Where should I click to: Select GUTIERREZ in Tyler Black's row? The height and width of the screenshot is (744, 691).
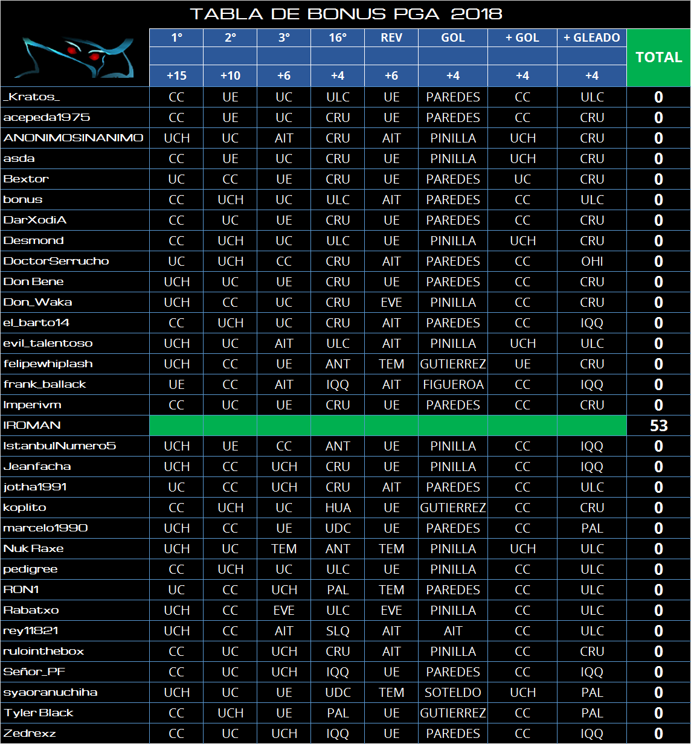click(453, 713)
